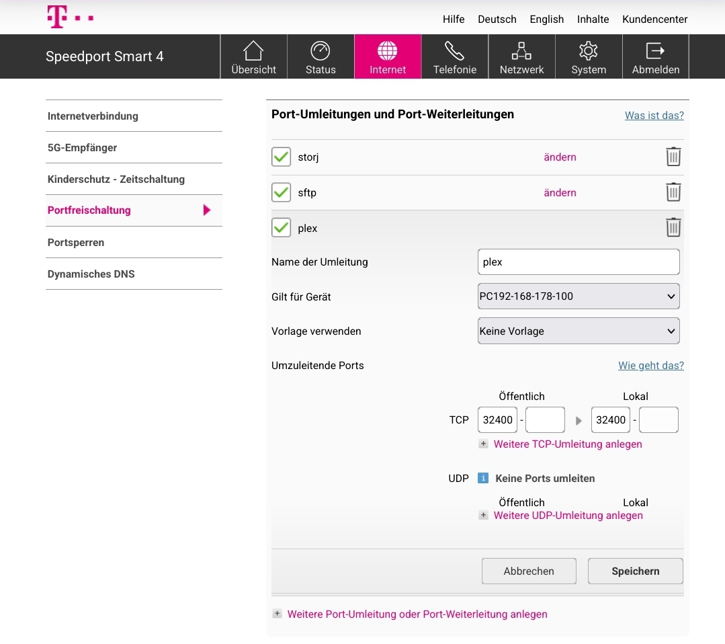Click Abmelden to log out

point(656,56)
